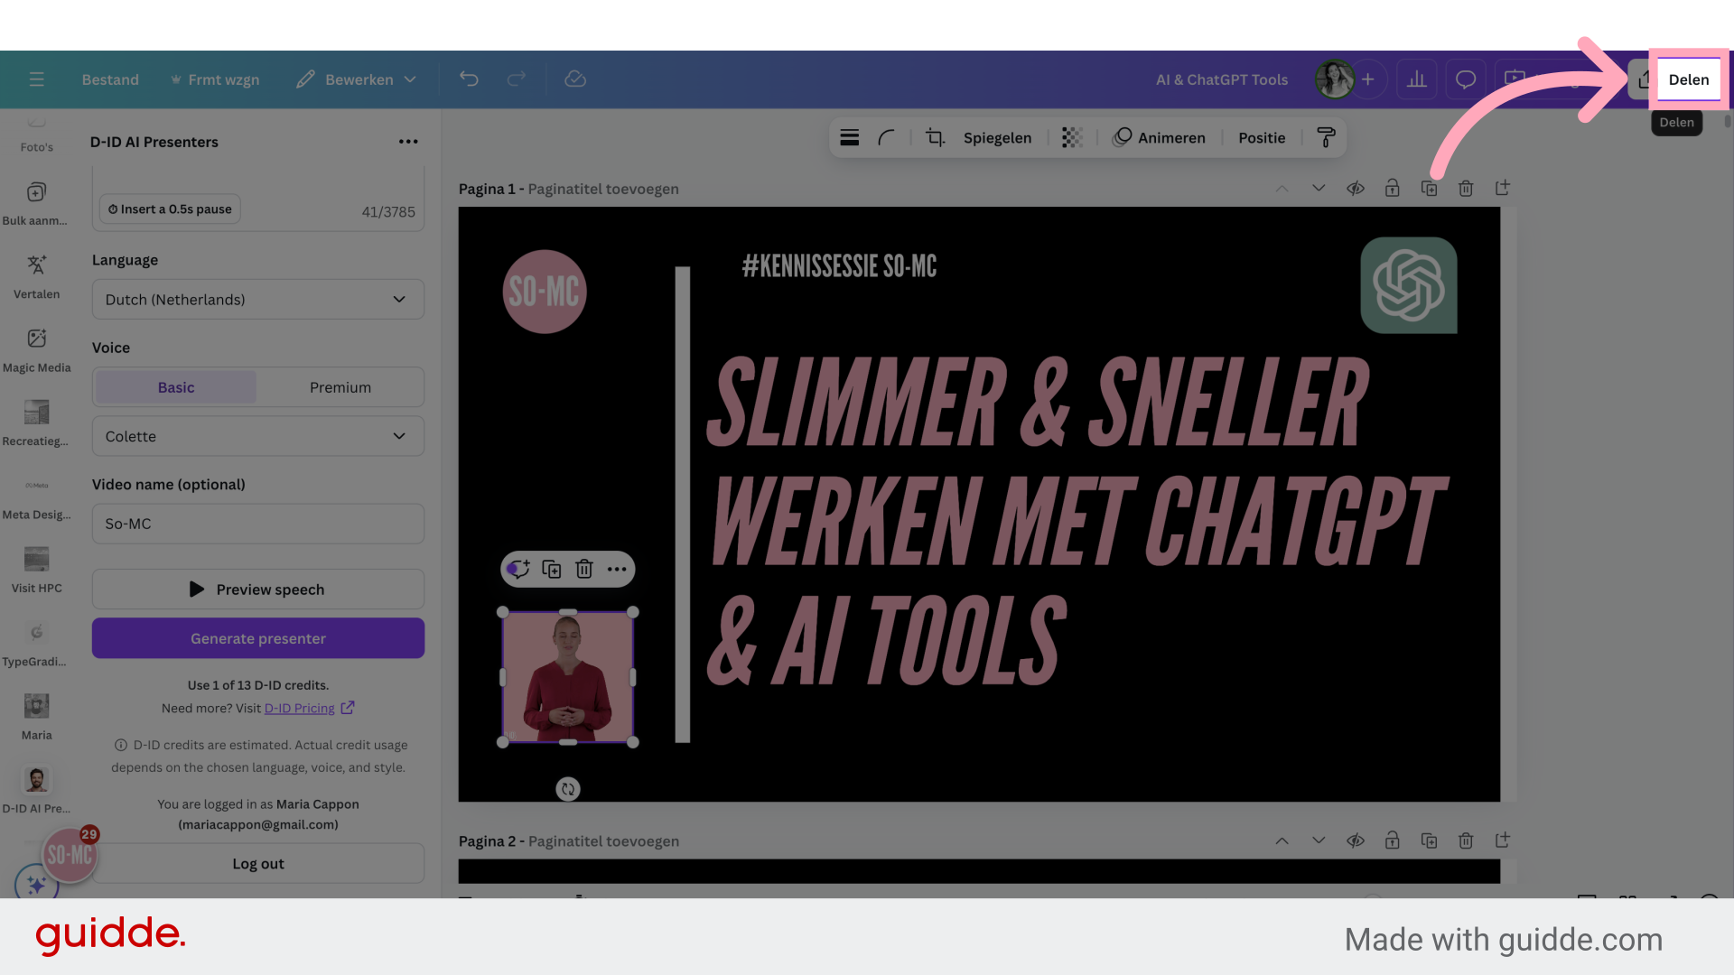Open Magic Media in sidebar

tap(36, 350)
